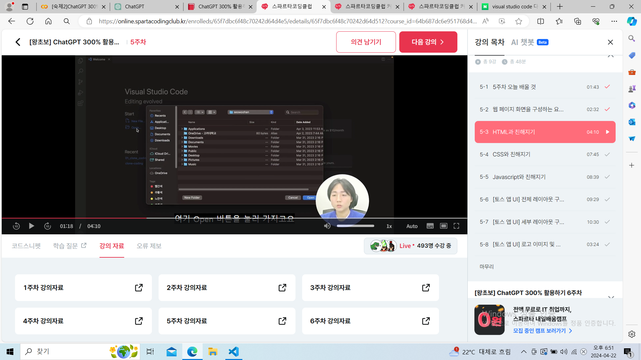Play the lecture video

(x=31, y=226)
